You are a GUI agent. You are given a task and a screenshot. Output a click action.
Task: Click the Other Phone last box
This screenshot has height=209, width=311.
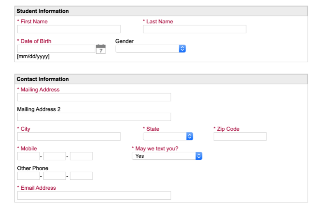pyautogui.click(x=81, y=176)
